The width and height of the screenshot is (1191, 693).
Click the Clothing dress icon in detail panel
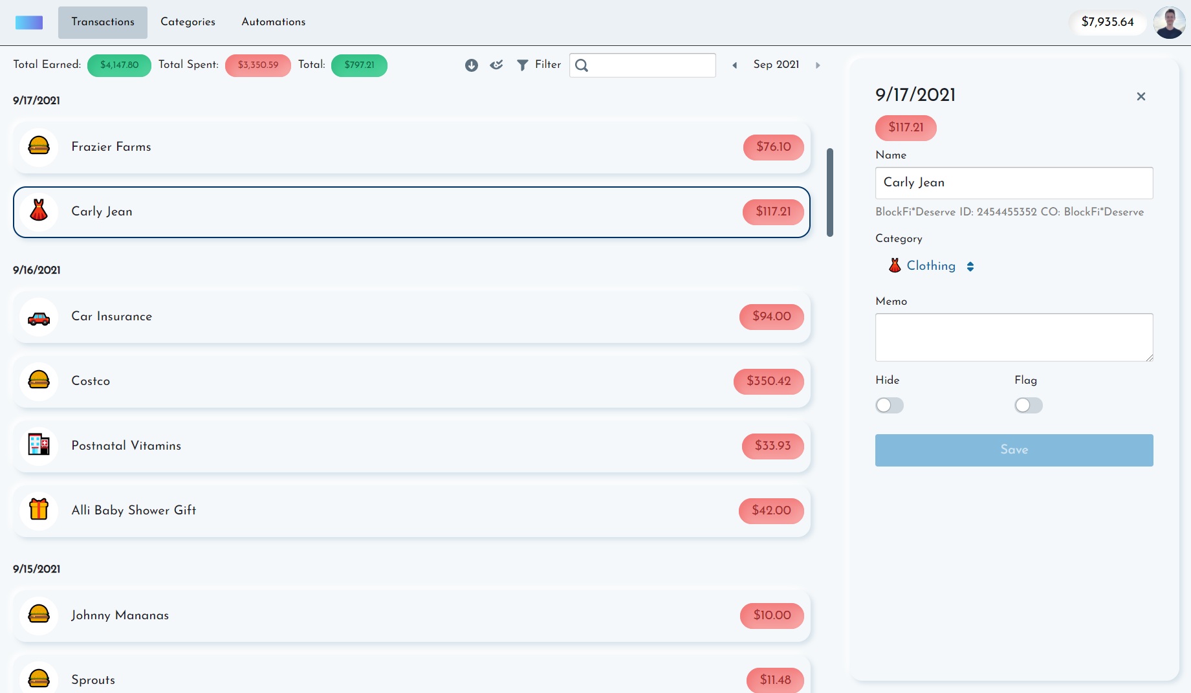895,265
